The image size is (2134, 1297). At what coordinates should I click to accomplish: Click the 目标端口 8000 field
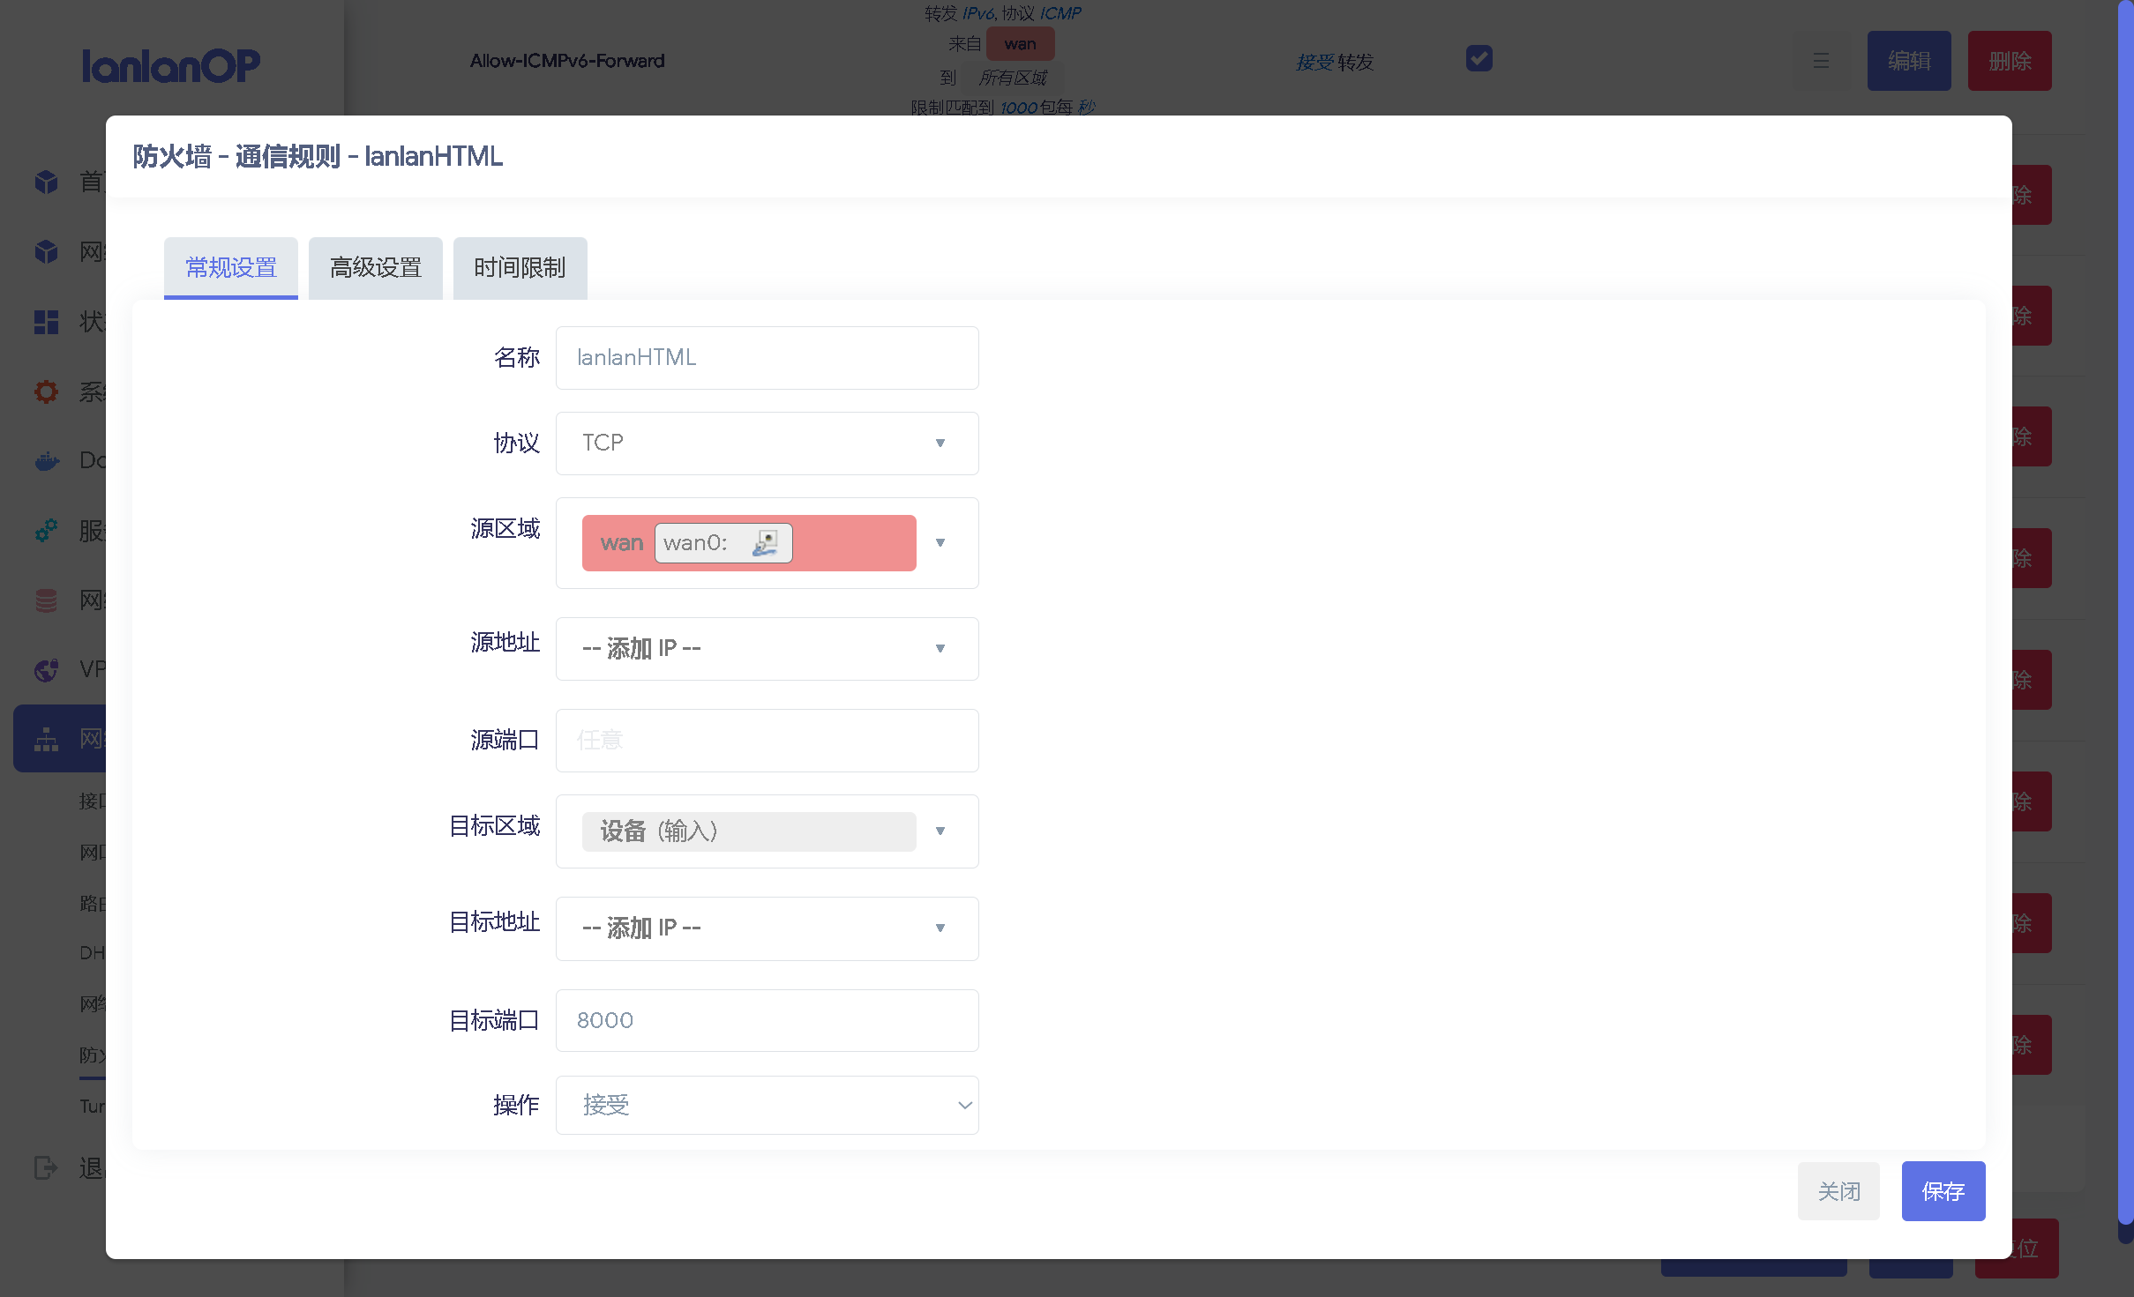click(x=767, y=1020)
